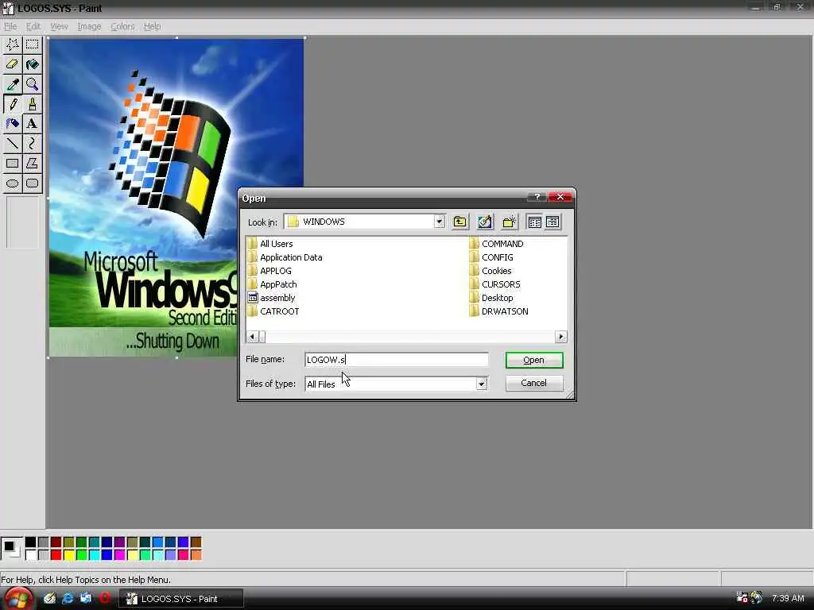Choose the Rounded Rectangle tool

[32, 183]
